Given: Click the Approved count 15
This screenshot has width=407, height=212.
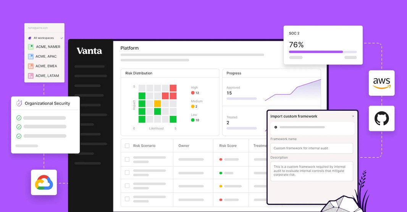Looking at the screenshot, I should pos(229,93).
